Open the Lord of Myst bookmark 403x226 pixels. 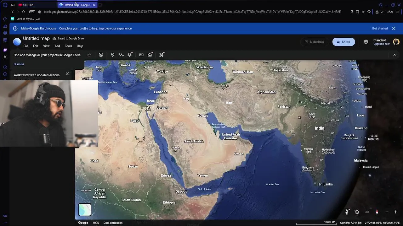[x=25, y=19]
